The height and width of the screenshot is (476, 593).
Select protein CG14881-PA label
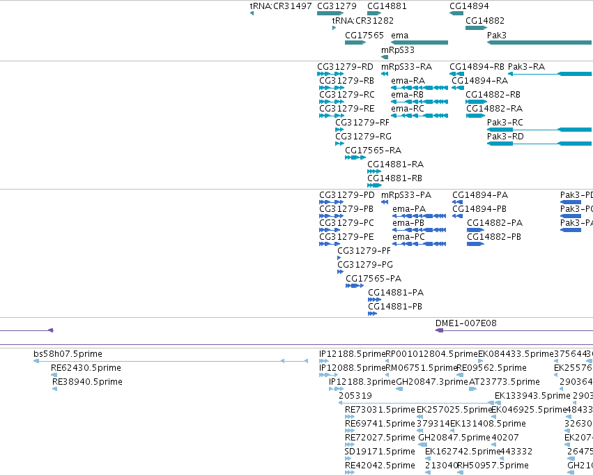(396, 293)
